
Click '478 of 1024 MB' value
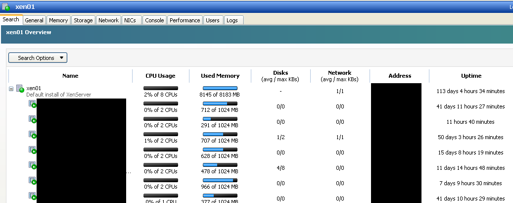coord(220,171)
